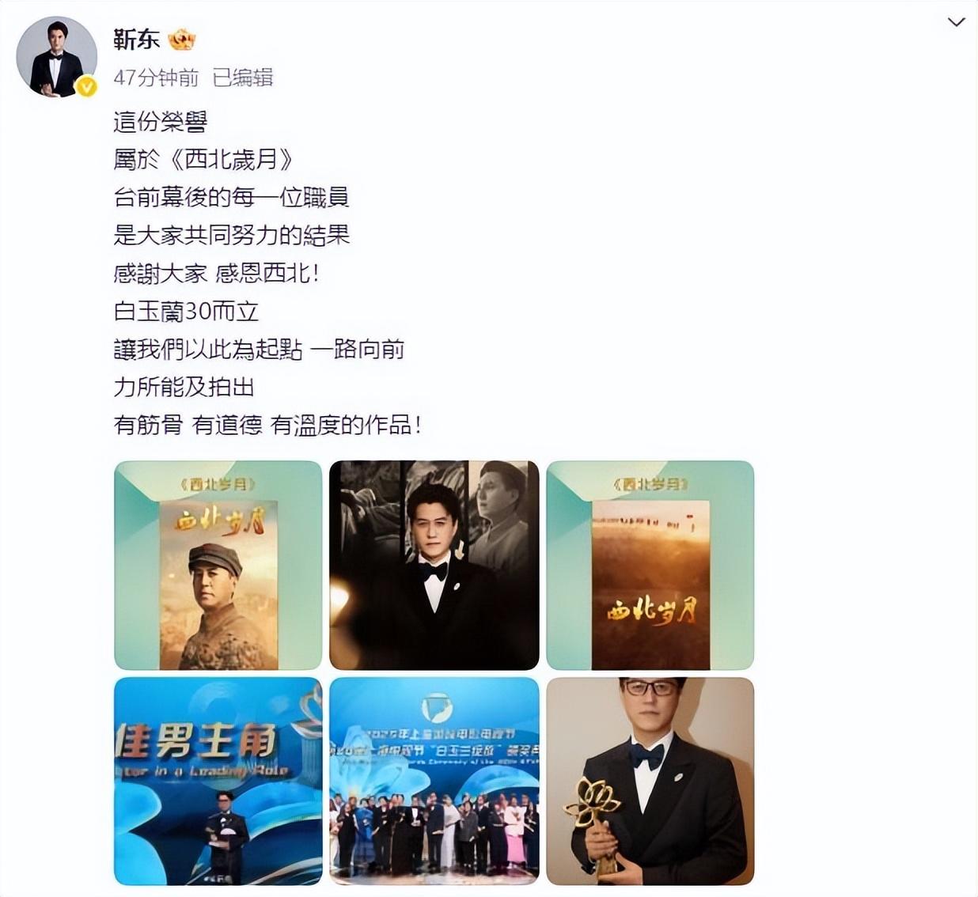Click the first line 這份榮譽

click(160, 121)
